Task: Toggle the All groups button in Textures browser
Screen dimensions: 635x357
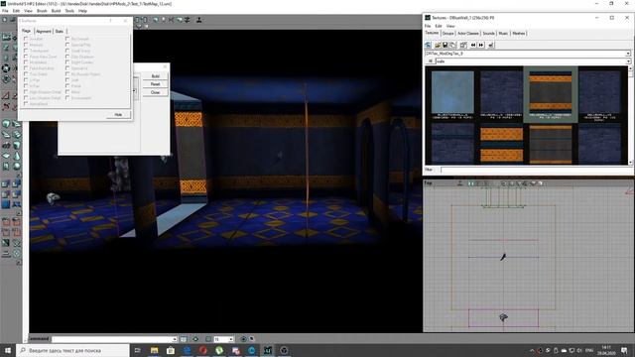Action: (430, 61)
